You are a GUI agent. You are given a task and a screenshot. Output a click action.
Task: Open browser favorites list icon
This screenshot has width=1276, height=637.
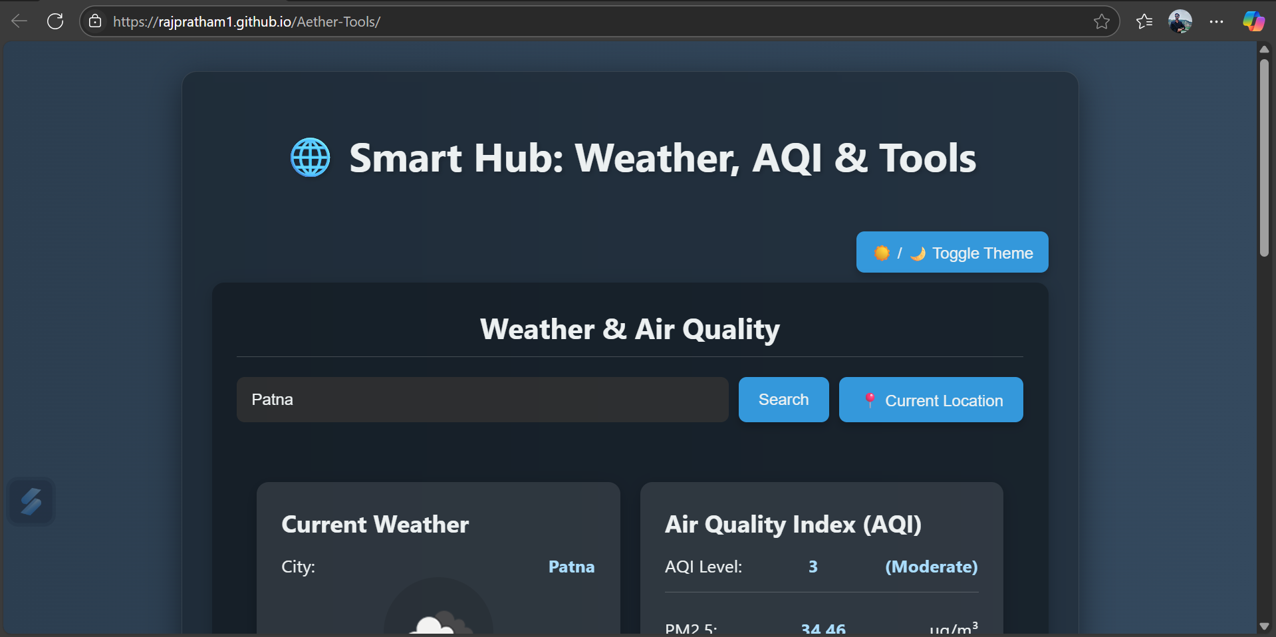coord(1144,21)
